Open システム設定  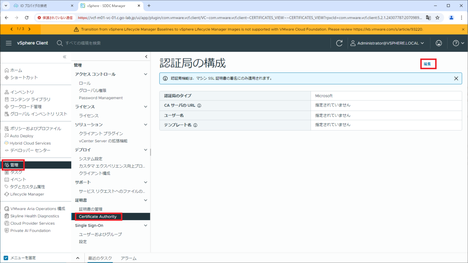[x=90, y=159]
